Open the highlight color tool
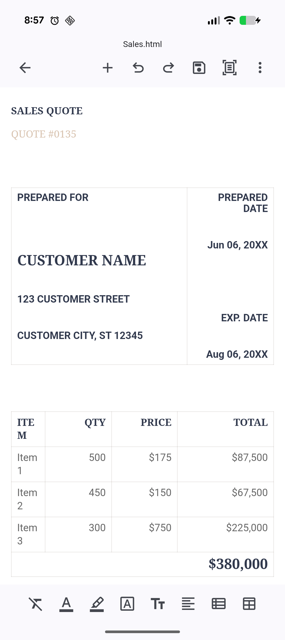The image size is (285, 640). [x=97, y=604]
